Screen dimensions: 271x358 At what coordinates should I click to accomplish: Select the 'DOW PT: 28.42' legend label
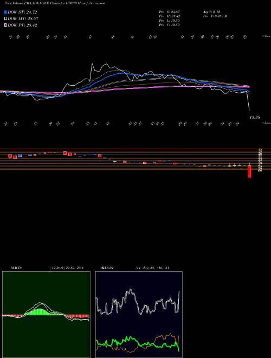(x=22, y=25)
